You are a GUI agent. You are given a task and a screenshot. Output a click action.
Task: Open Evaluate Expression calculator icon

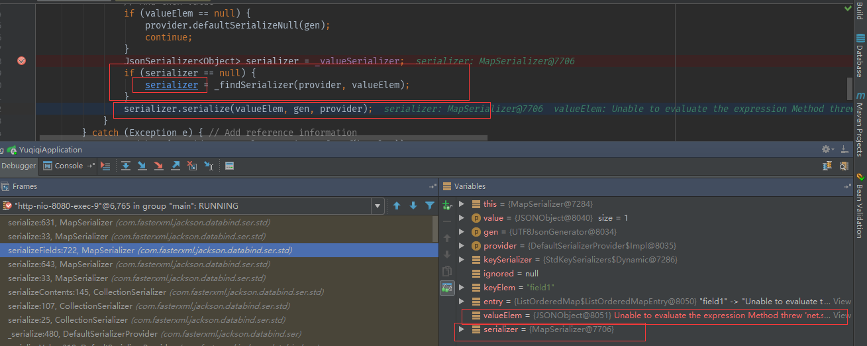[x=229, y=166]
